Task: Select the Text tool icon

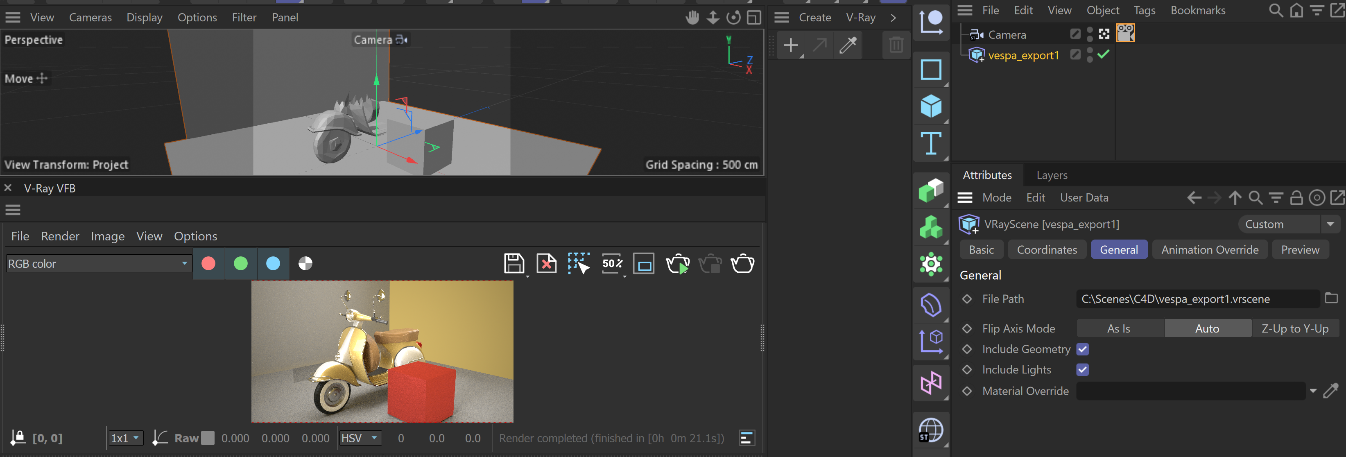Action: tap(931, 143)
